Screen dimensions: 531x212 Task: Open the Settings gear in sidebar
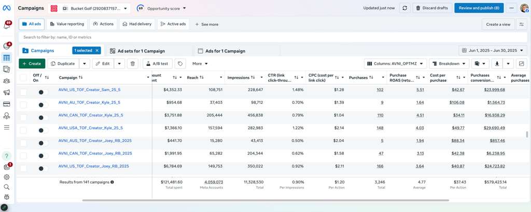coord(6,177)
